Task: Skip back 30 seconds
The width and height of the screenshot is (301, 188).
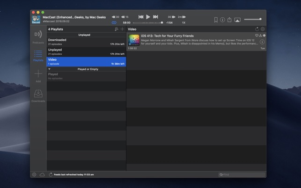Action: pos(115,17)
